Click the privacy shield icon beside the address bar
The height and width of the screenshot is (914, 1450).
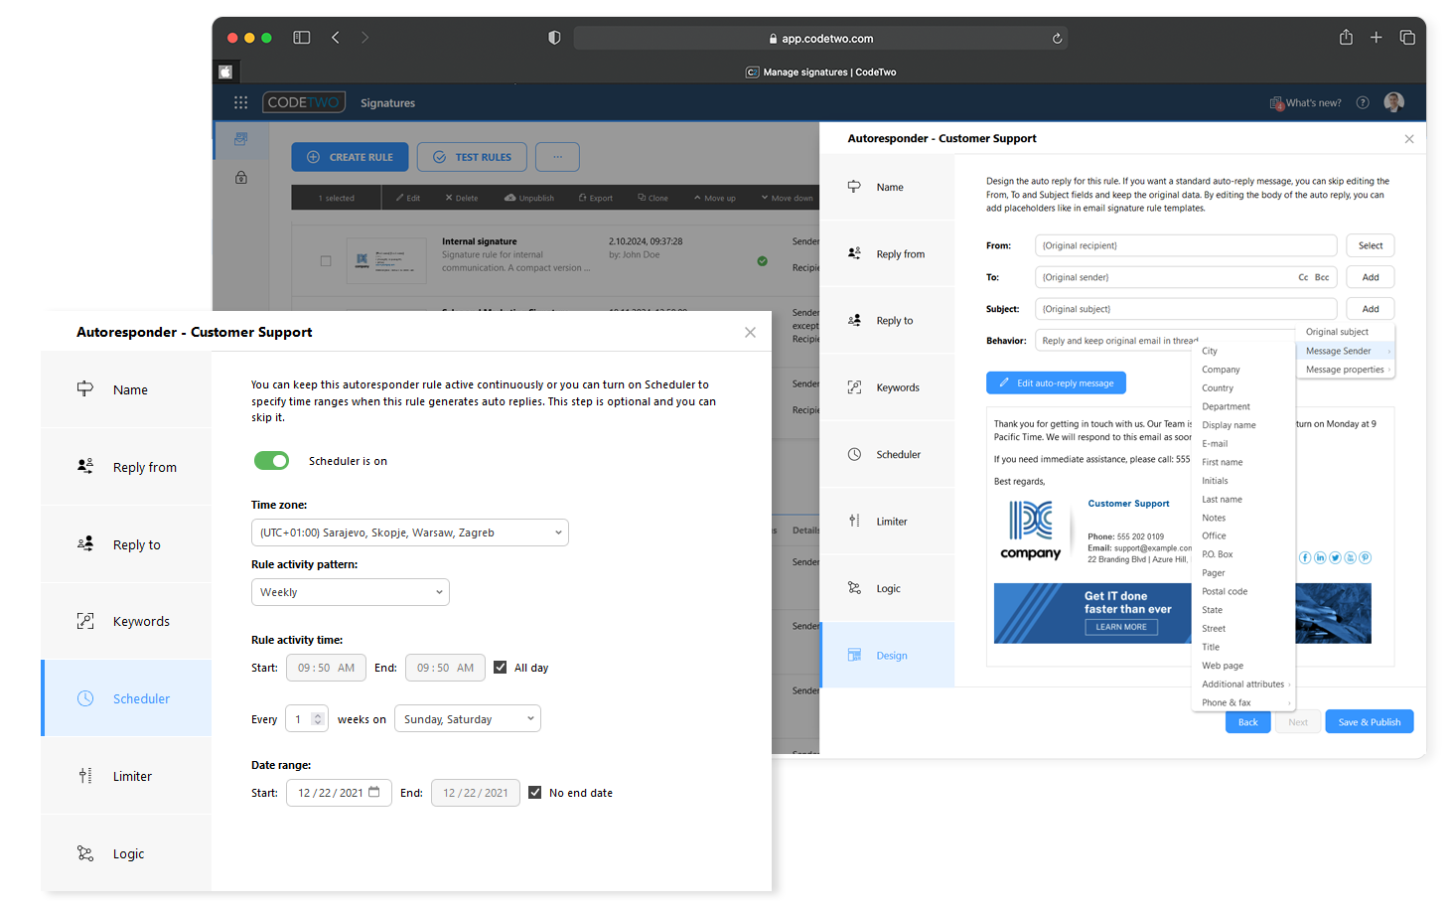point(554,38)
